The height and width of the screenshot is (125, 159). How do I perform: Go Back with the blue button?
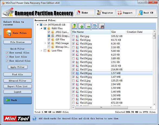(x=18, y=100)
